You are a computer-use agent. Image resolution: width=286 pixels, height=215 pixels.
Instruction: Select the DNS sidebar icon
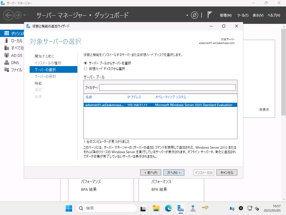click(7, 62)
